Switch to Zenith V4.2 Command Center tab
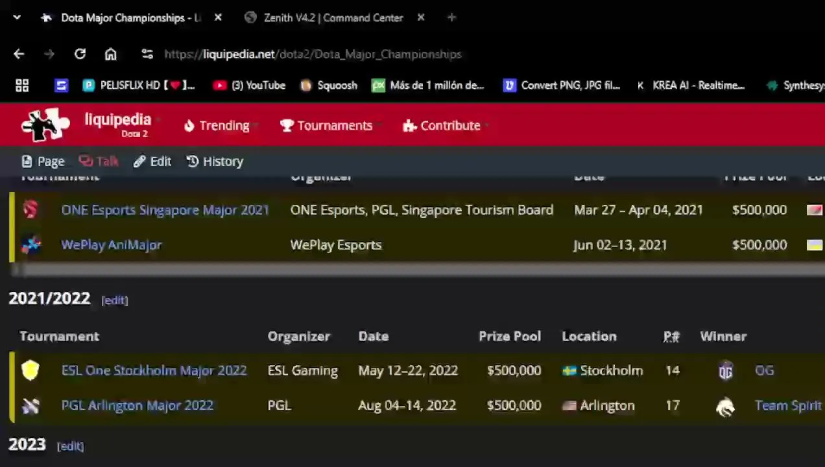Viewport: 825px width, 467px height. pos(324,18)
